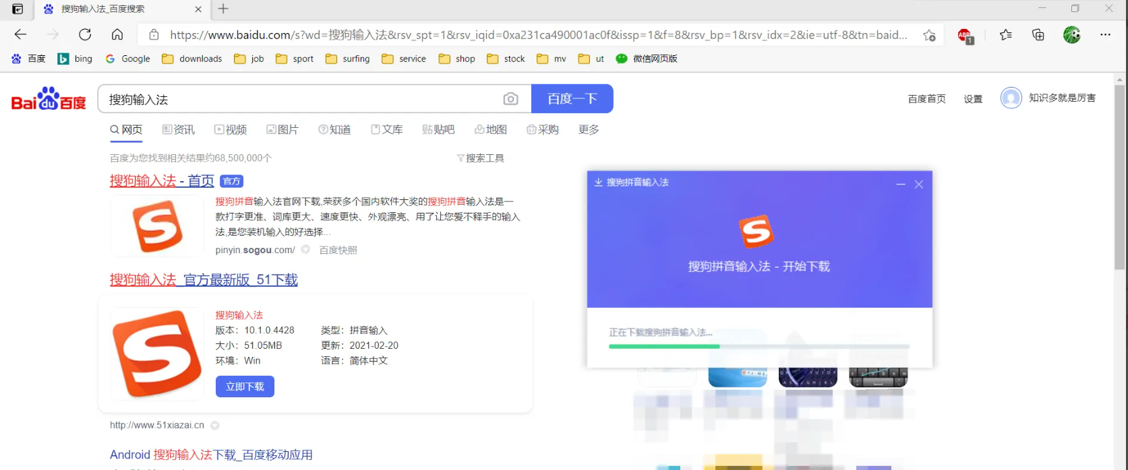Switch to the 采购 tab
This screenshot has height=470, width=1128.
pyautogui.click(x=543, y=129)
